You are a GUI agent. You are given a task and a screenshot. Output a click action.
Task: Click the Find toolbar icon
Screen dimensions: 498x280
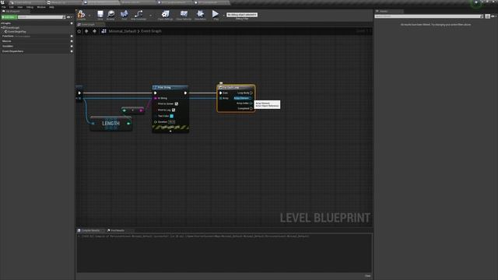pos(124,14)
